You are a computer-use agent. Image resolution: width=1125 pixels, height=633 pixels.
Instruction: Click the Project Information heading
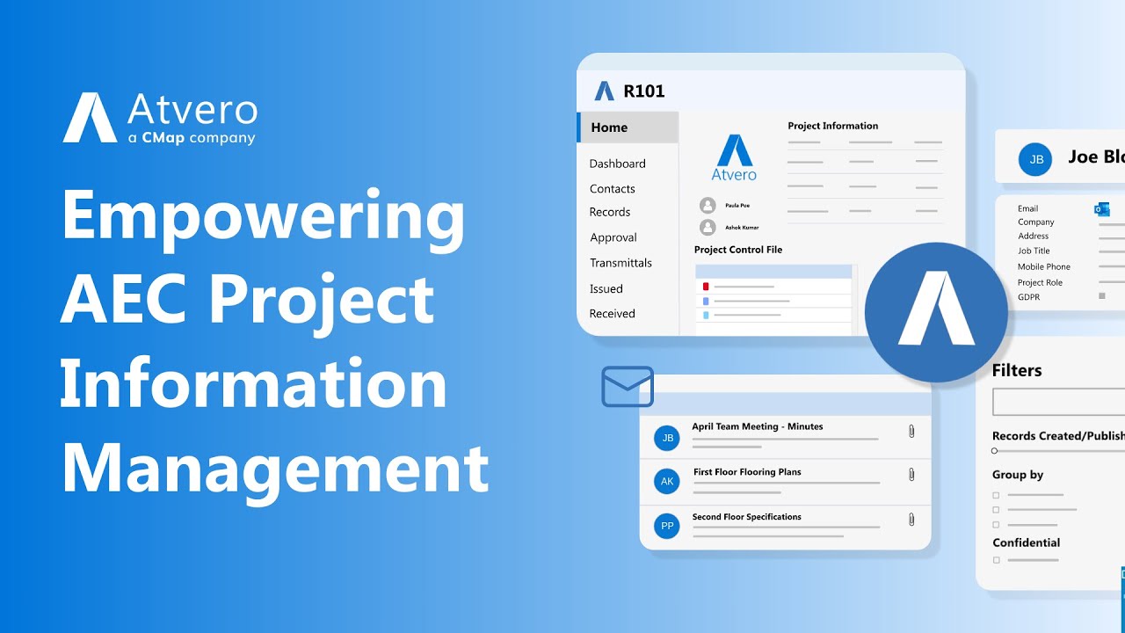coord(832,126)
